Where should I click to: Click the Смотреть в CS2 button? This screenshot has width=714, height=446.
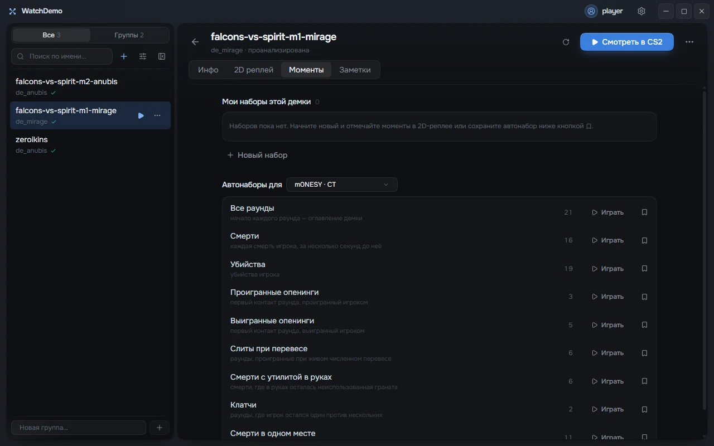627,42
